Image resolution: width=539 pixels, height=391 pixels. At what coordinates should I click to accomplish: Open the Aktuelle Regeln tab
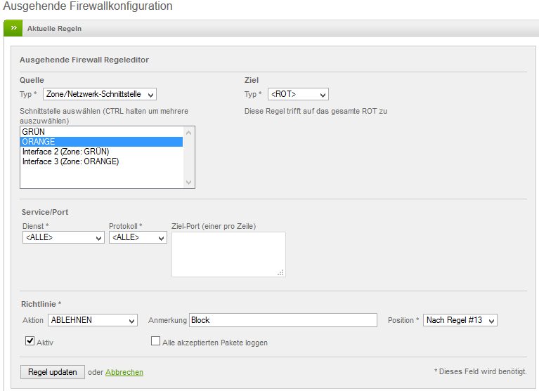[x=54, y=29]
